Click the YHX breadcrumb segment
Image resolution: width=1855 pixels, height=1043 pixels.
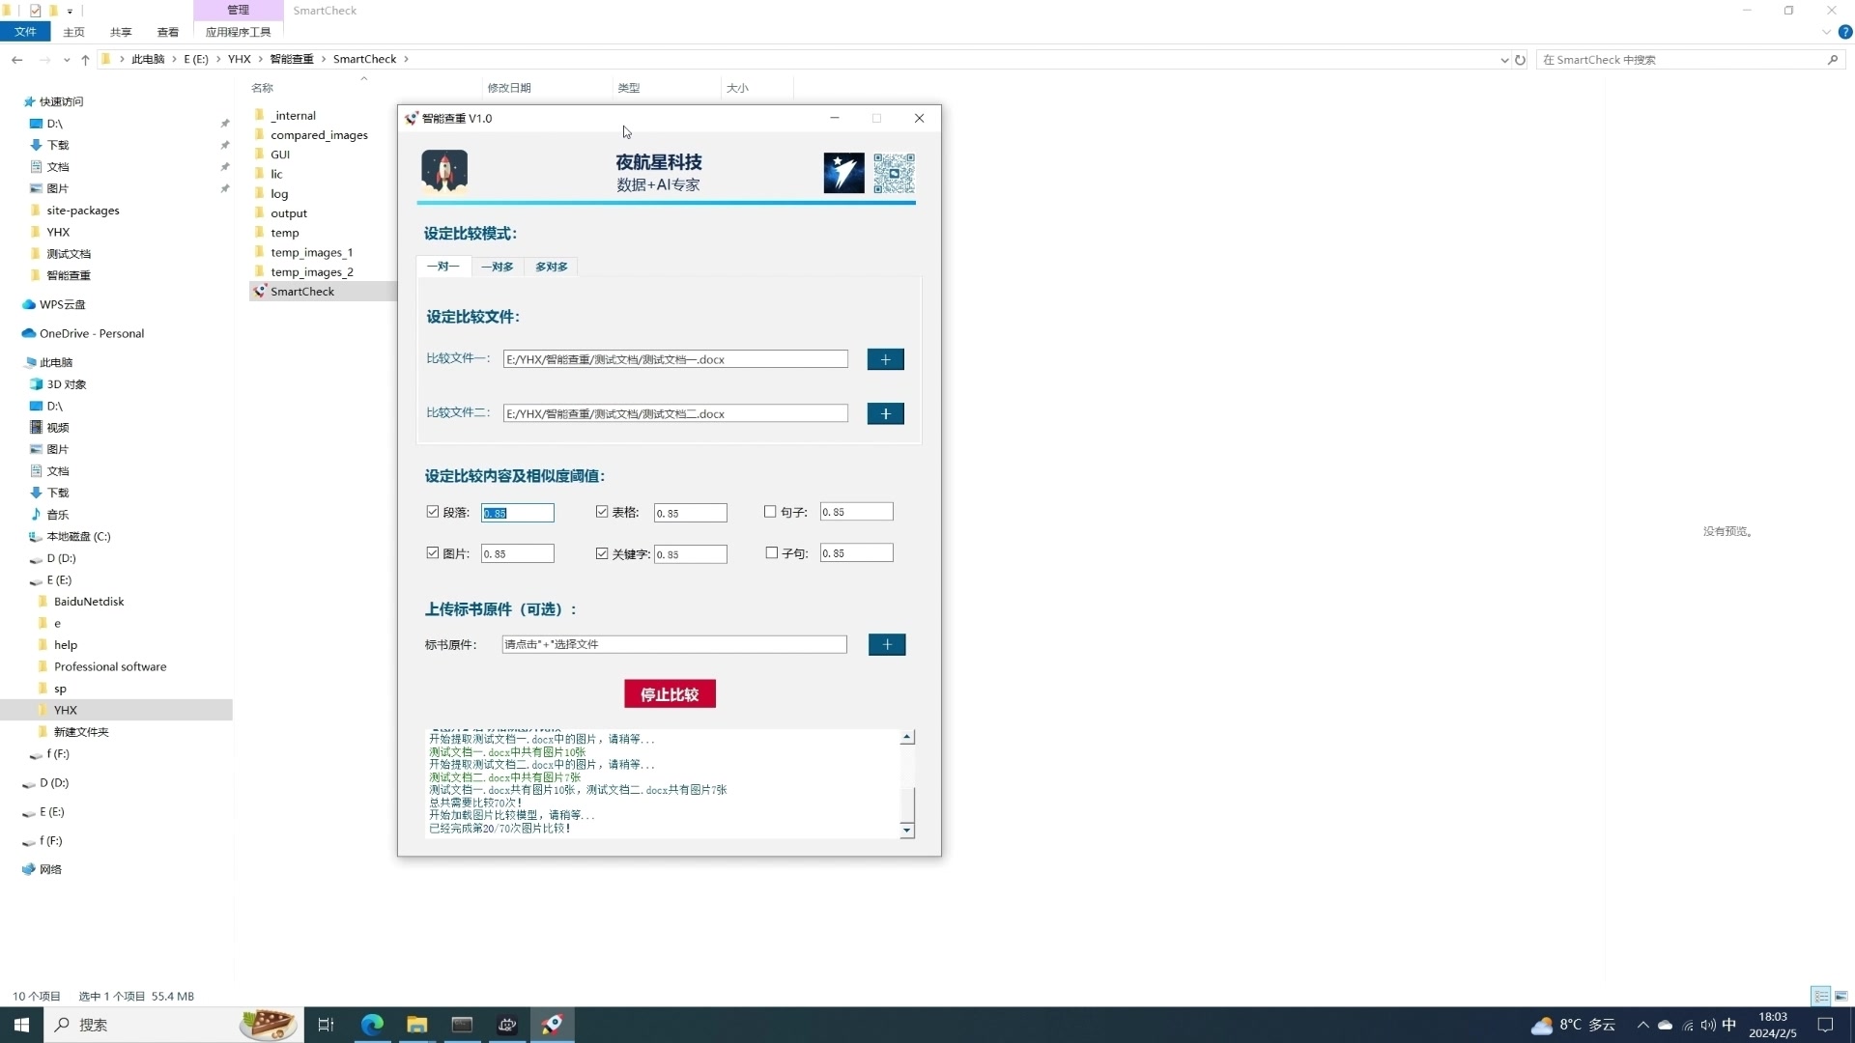pyautogui.click(x=240, y=59)
